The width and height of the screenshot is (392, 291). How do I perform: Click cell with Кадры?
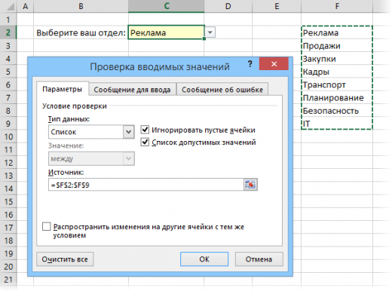(x=337, y=72)
